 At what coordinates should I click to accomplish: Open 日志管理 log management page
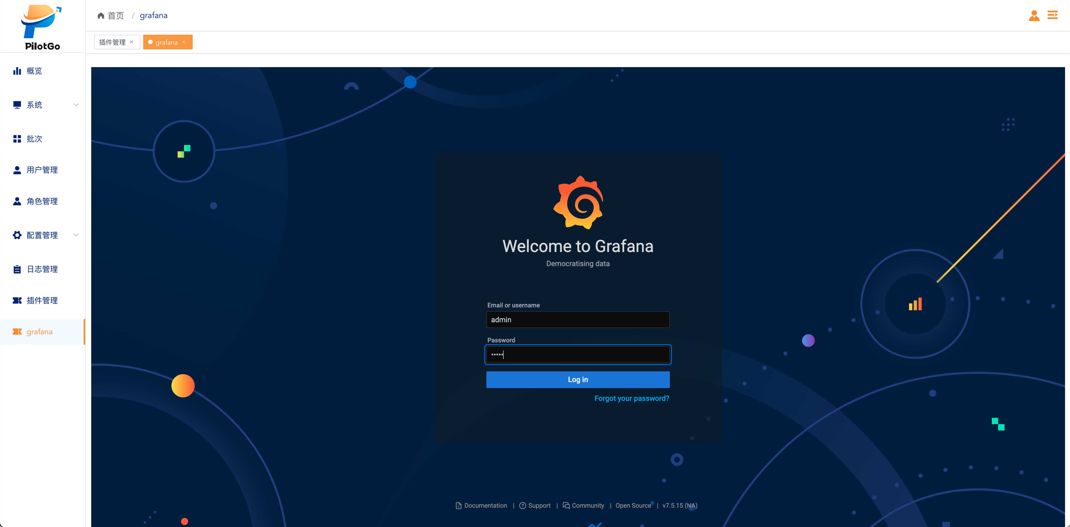tap(42, 269)
